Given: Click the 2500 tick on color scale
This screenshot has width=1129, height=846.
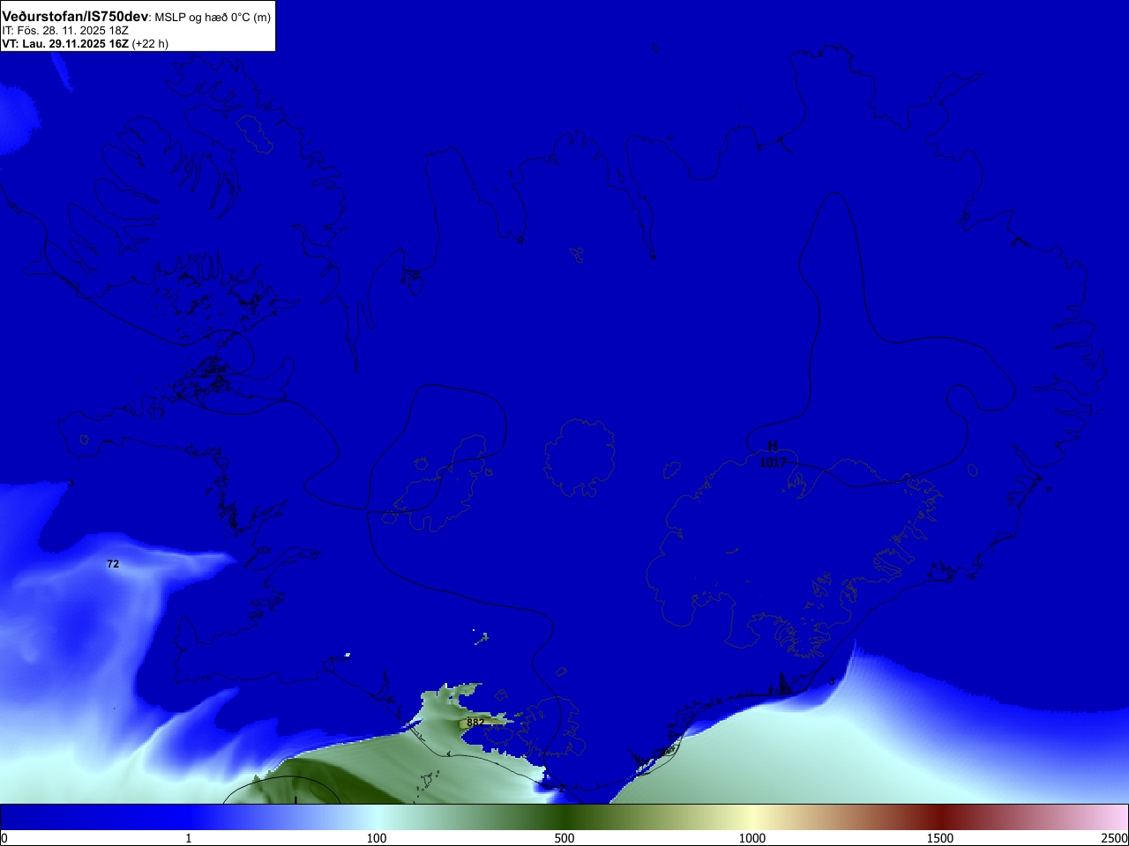Looking at the screenshot, I should click(x=1114, y=838).
